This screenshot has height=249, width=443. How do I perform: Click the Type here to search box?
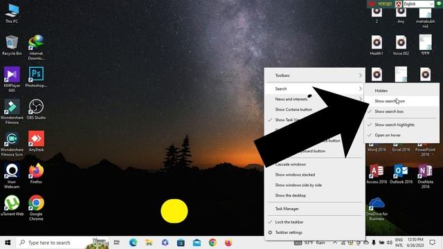pos(62,243)
